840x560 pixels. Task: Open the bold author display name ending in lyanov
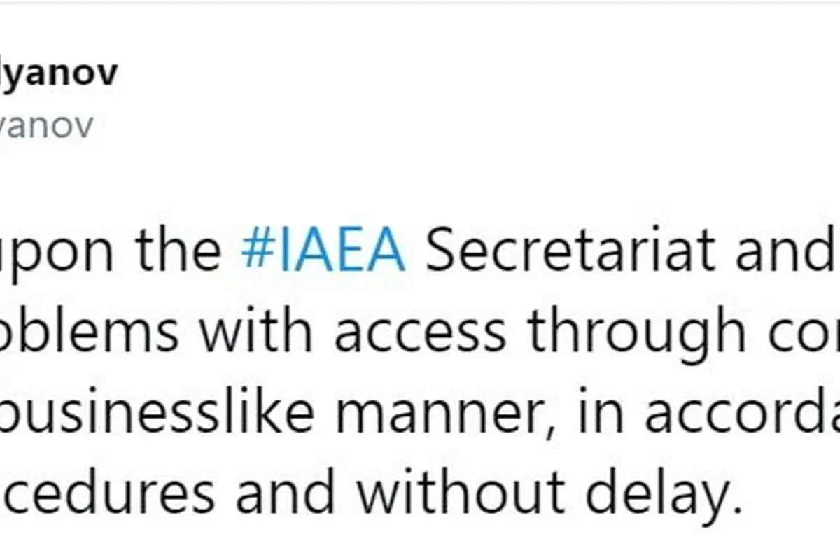[58, 73]
